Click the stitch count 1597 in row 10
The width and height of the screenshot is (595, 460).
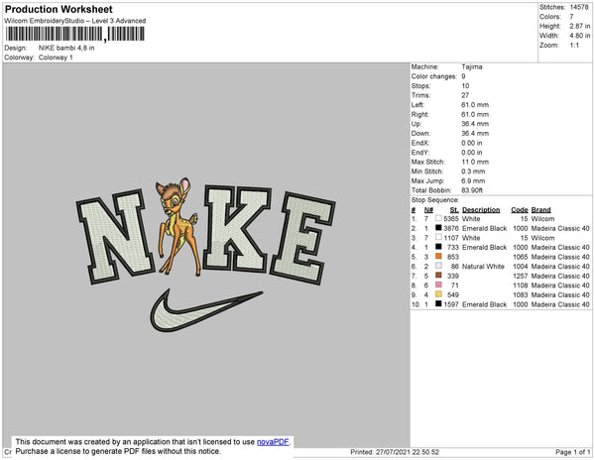pyautogui.click(x=451, y=304)
